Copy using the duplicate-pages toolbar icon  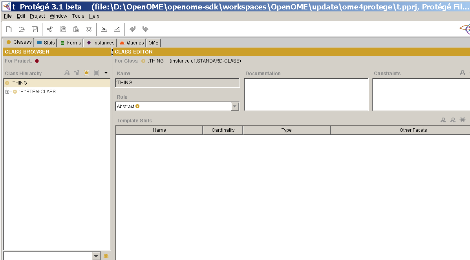[63, 29]
